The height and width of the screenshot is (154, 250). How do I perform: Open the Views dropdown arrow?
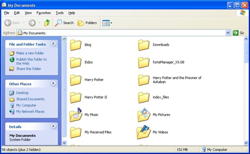click(x=111, y=23)
